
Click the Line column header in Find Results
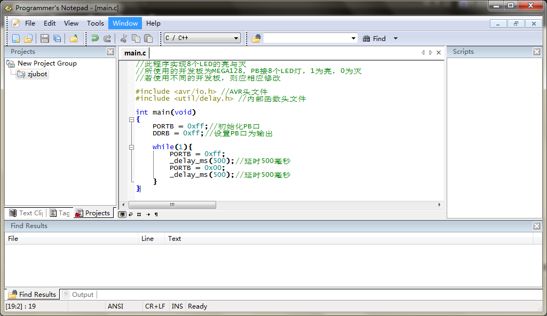click(151, 239)
